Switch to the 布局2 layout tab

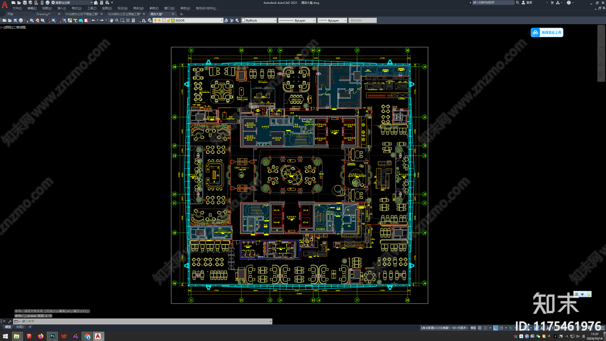pos(20,327)
